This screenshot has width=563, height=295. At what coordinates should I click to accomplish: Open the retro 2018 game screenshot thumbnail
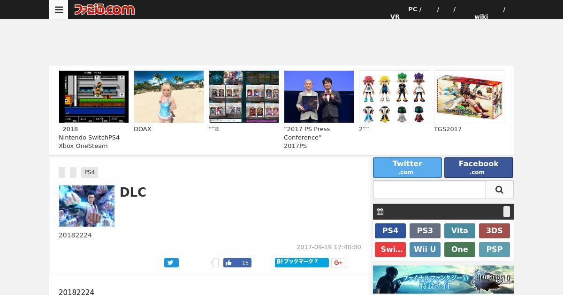[94, 96]
